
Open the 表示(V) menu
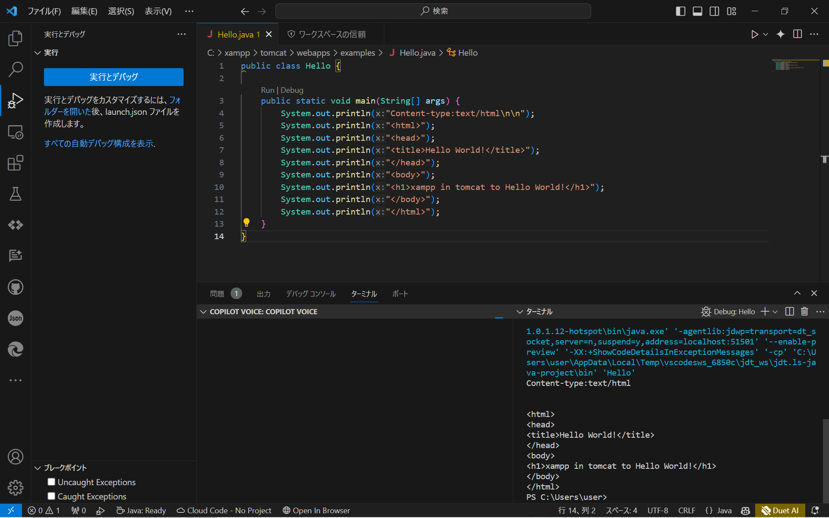(x=158, y=11)
